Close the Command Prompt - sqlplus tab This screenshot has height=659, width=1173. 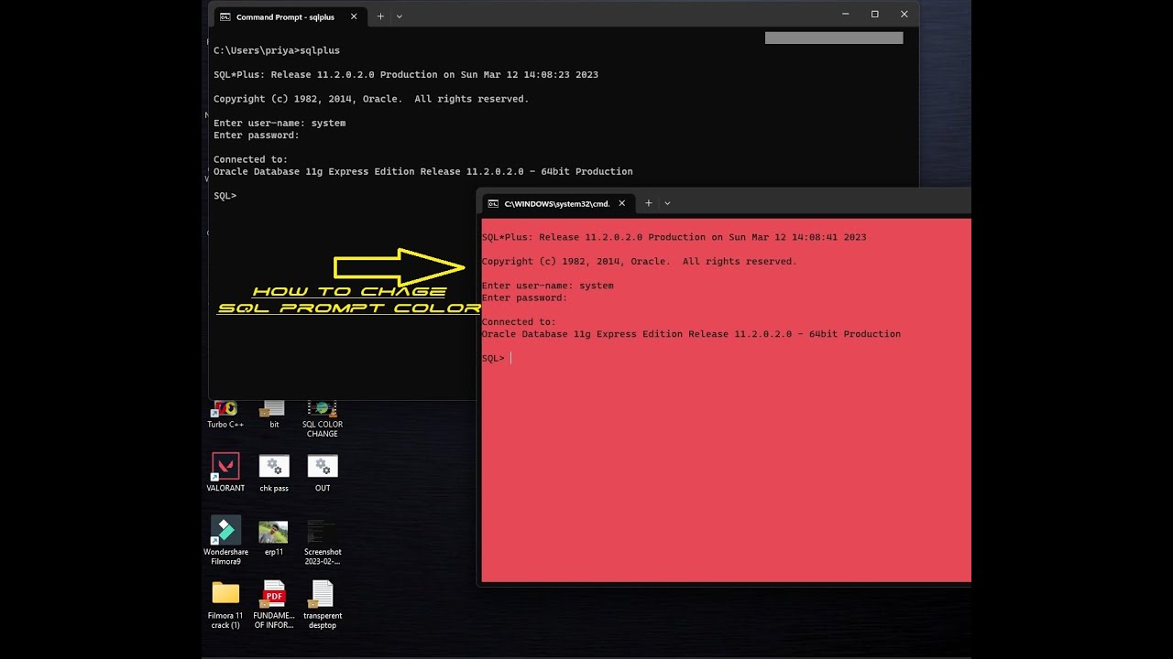pyautogui.click(x=354, y=16)
